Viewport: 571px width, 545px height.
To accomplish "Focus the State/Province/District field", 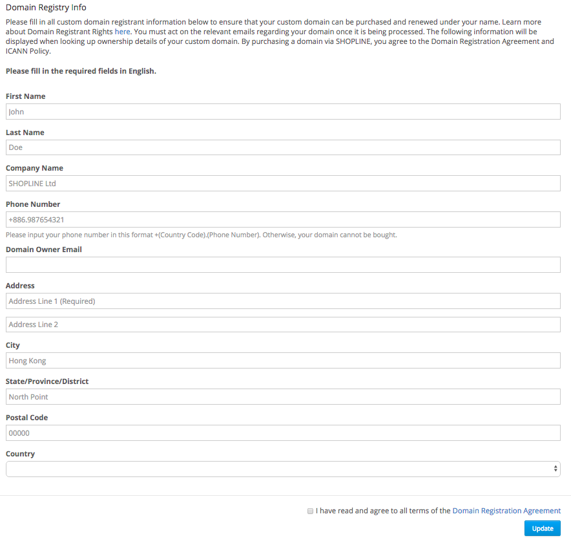I will (283, 397).
